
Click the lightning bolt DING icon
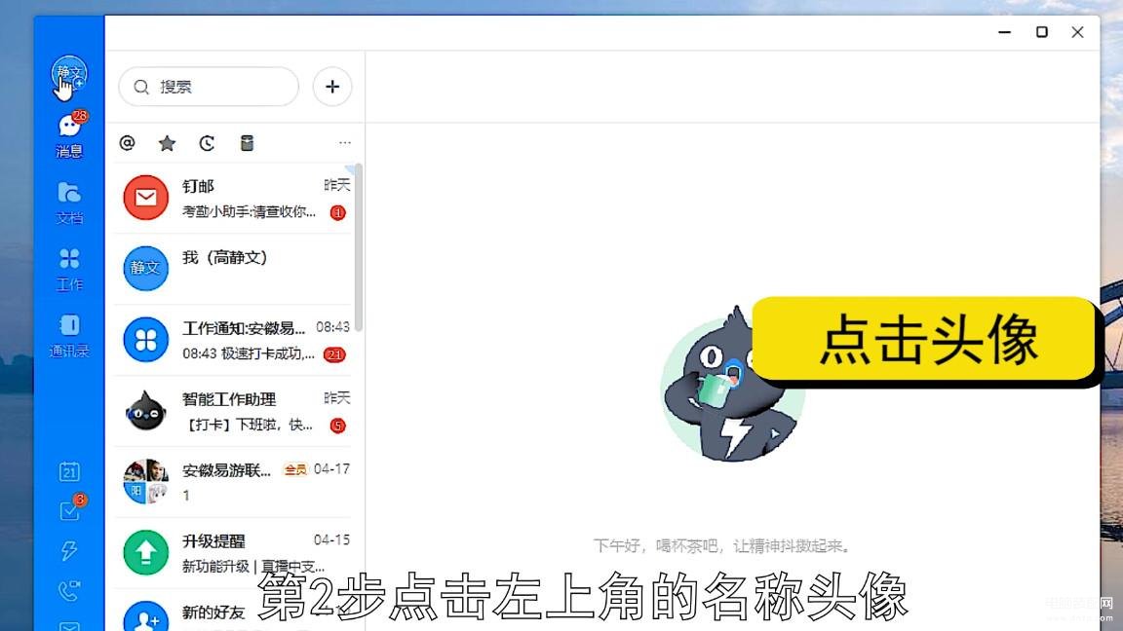69,550
